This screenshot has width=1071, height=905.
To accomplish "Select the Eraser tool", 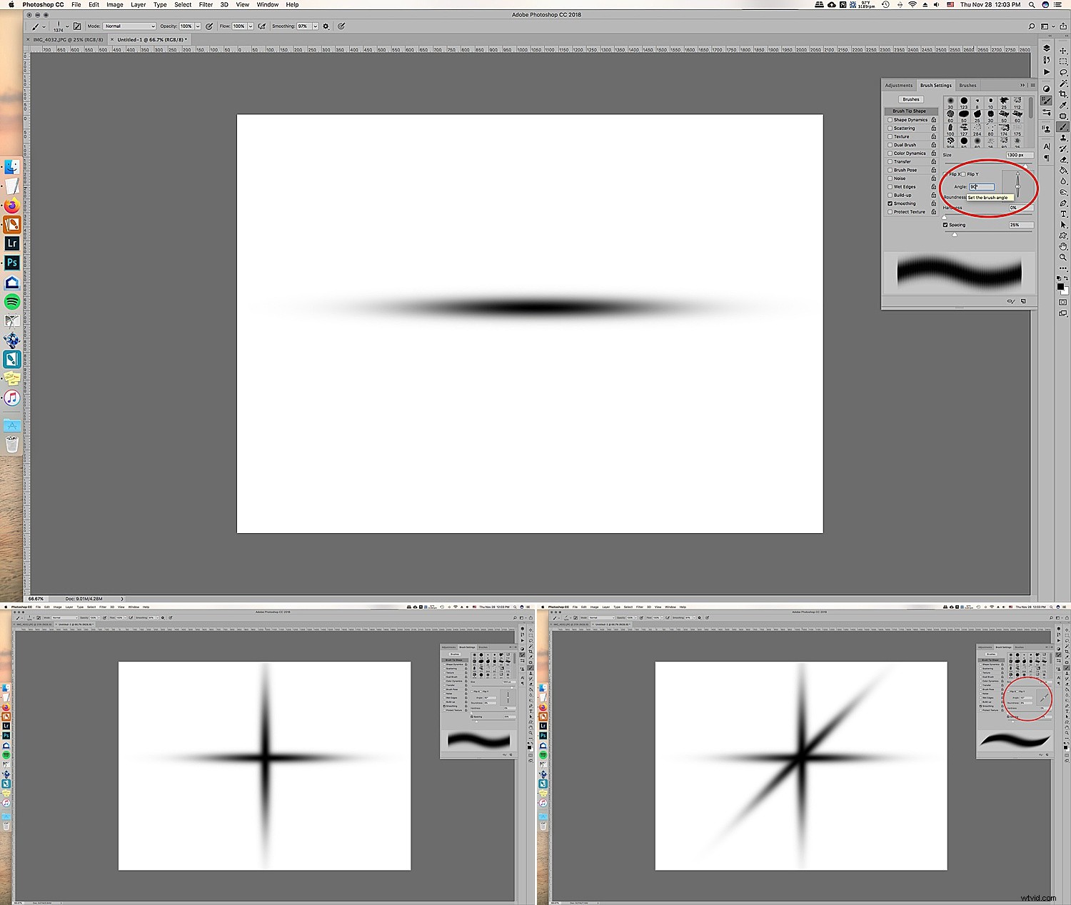I will (1063, 160).
